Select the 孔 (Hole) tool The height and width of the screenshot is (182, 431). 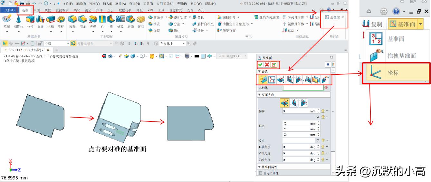click(102, 22)
